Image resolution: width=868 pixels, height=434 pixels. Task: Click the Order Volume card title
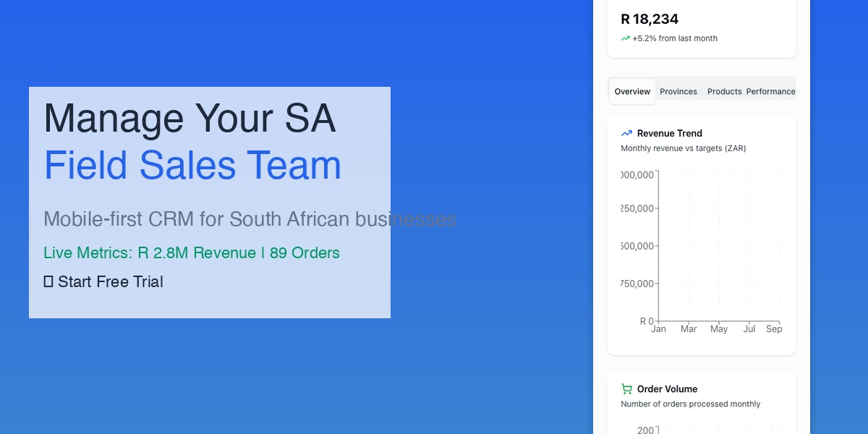pyautogui.click(x=668, y=388)
